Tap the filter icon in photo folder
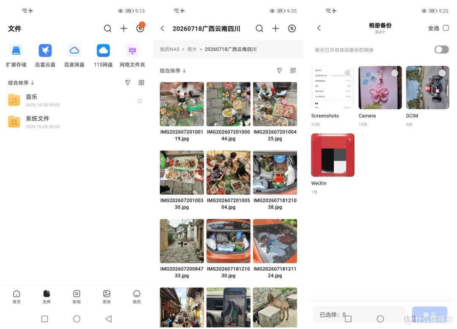 pyautogui.click(x=280, y=70)
